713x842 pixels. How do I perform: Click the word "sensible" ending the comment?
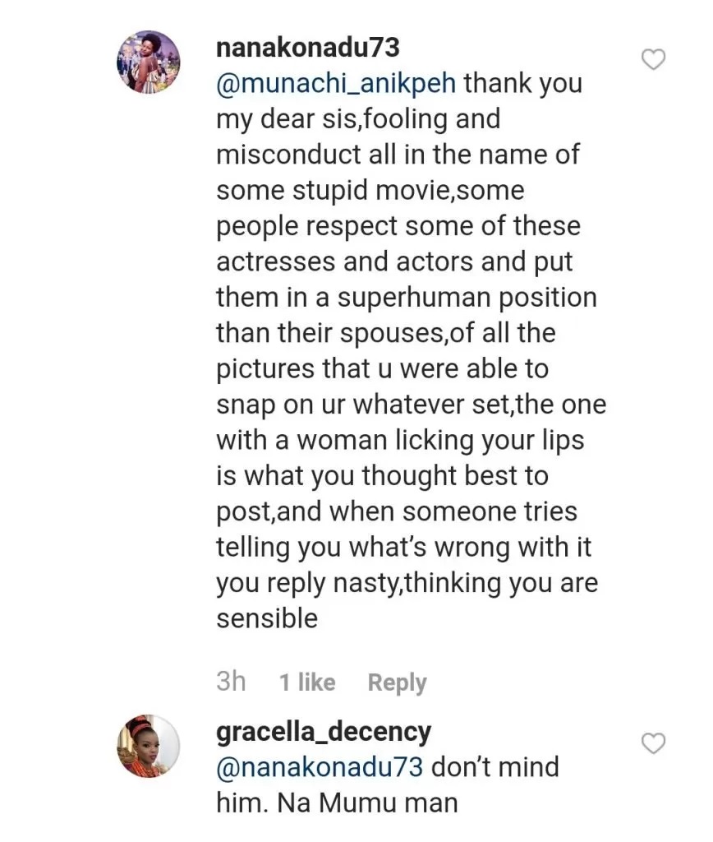[267, 618]
